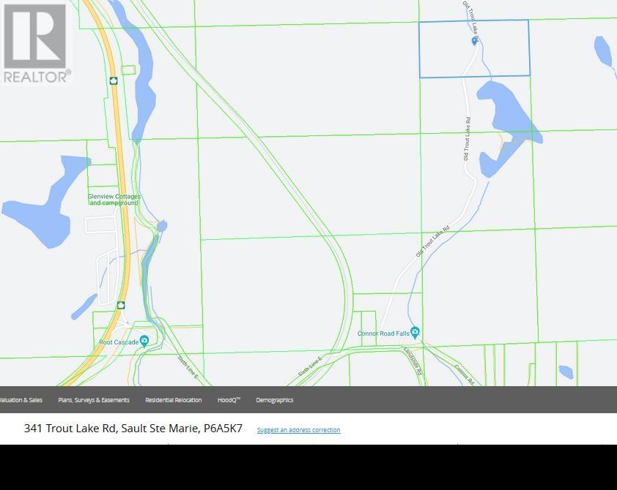The image size is (617, 490).
Task: Select the 341 Trout Lake Rd address text
Action: 133,429
